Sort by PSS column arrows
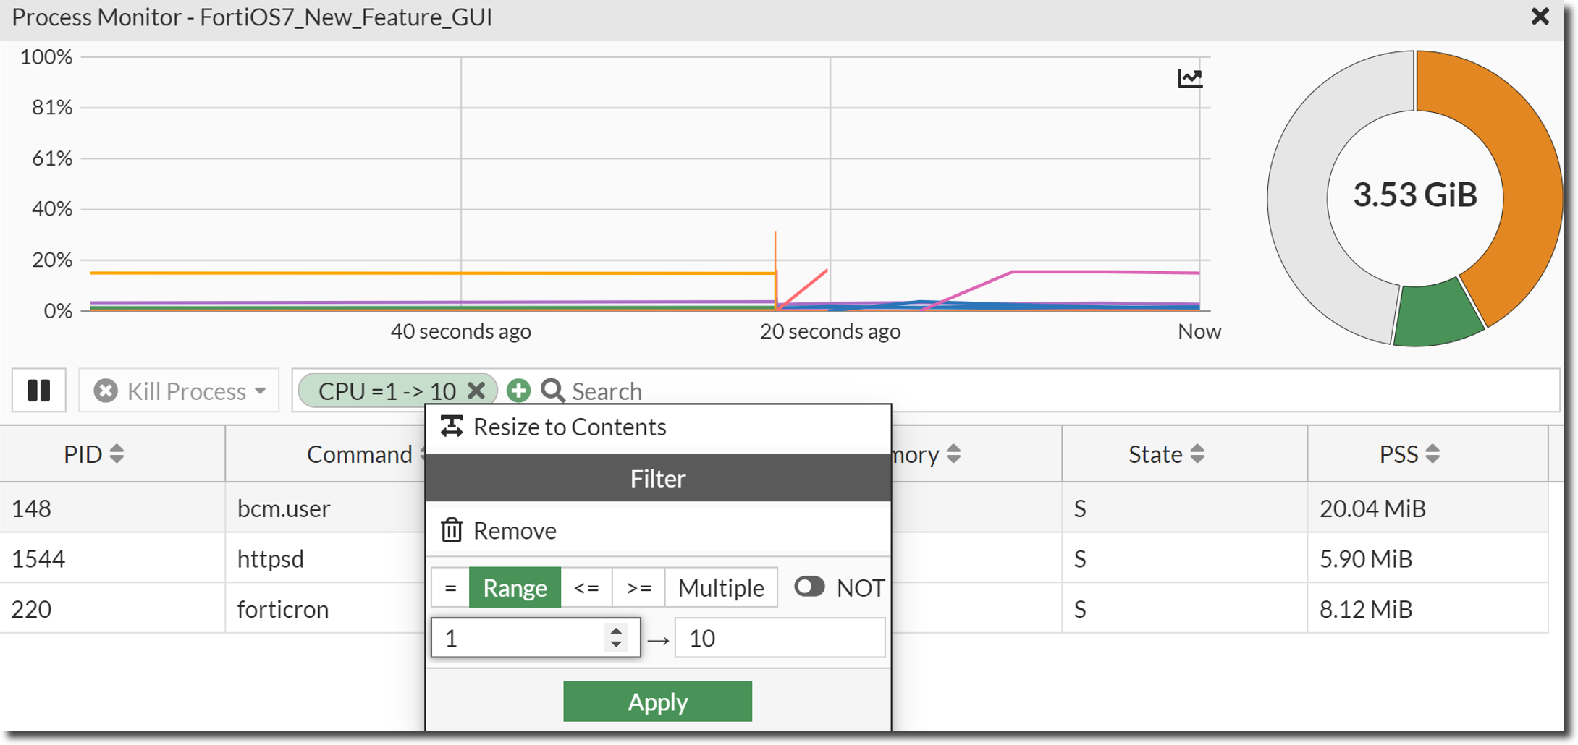The height and width of the screenshot is (745, 1578). 1432,454
